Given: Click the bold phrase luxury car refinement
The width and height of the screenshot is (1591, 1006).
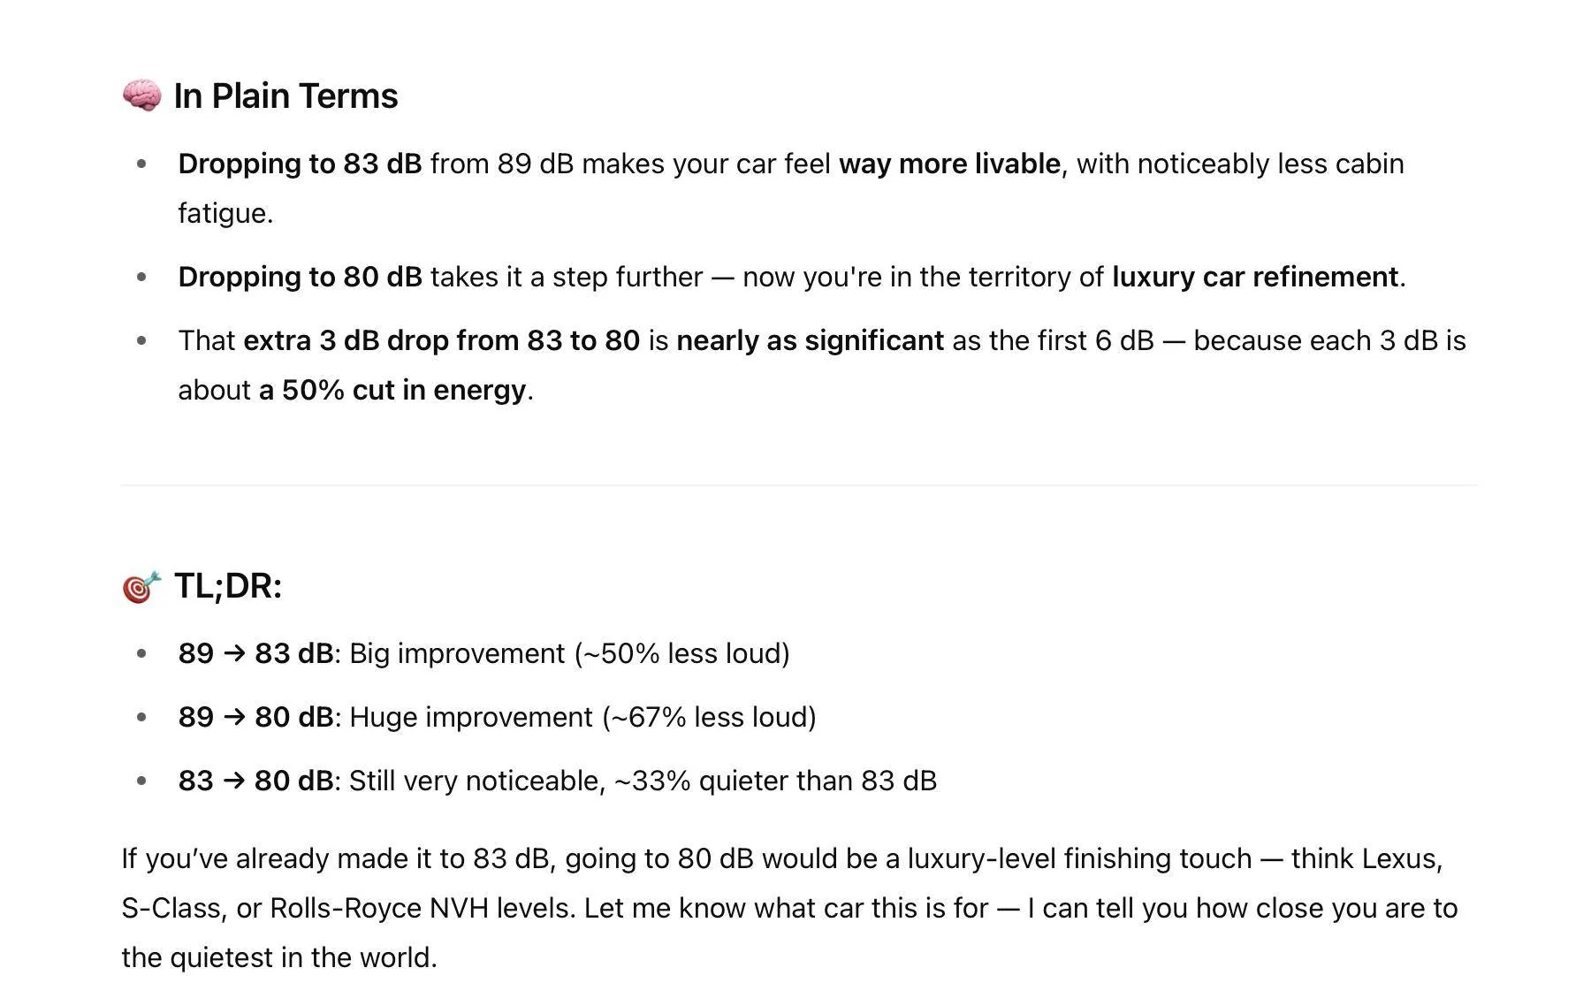Looking at the screenshot, I should [x=1255, y=277].
